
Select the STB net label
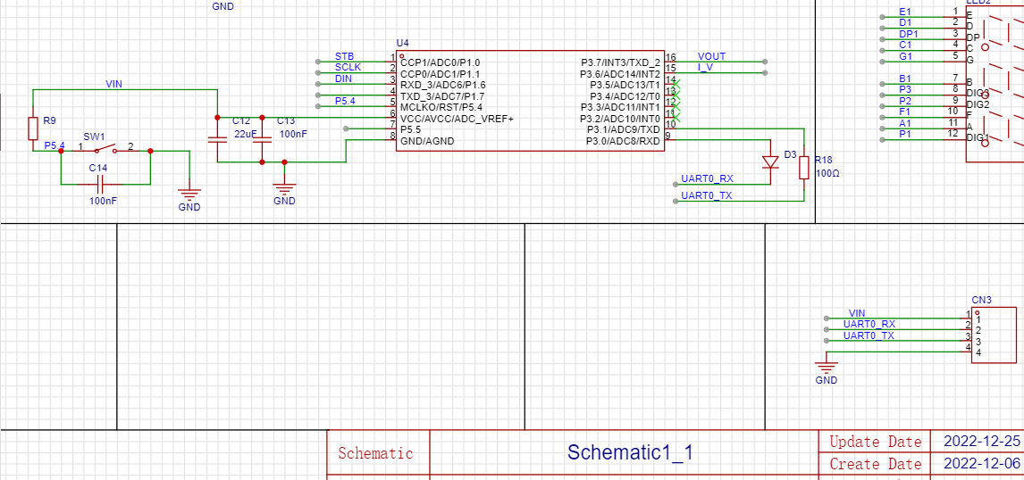[x=344, y=56]
